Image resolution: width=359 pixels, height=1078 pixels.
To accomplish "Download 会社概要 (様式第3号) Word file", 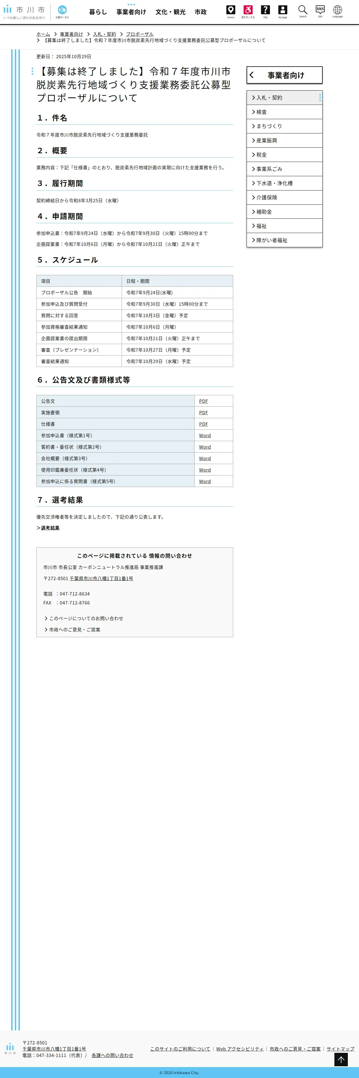I will 205,459.
